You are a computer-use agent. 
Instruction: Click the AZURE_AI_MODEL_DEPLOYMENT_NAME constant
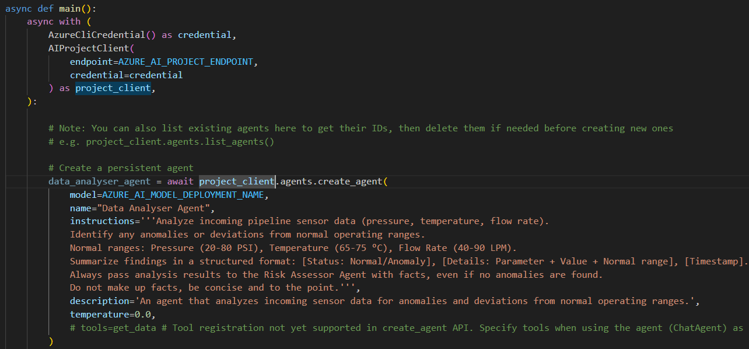pos(183,195)
